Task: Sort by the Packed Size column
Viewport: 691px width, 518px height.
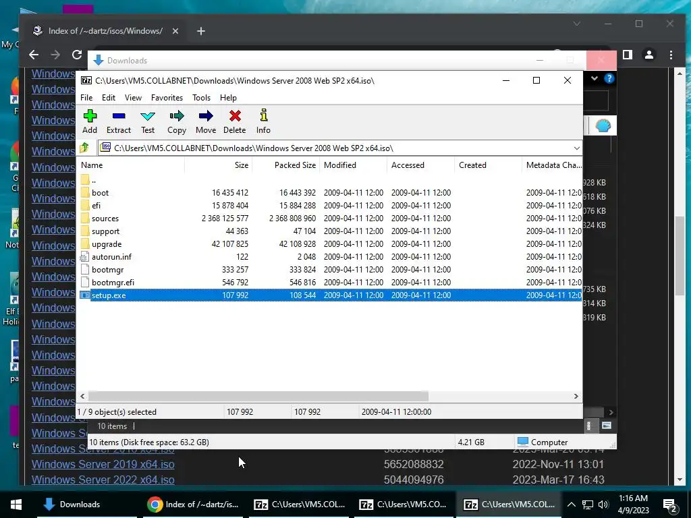Action: [x=286, y=165]
